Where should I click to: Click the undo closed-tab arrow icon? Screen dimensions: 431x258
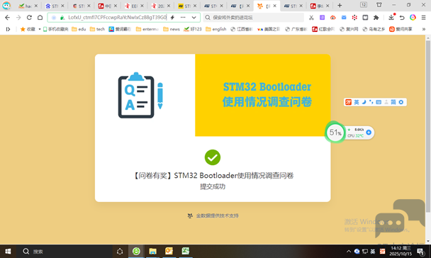click(x=402, y=18)
